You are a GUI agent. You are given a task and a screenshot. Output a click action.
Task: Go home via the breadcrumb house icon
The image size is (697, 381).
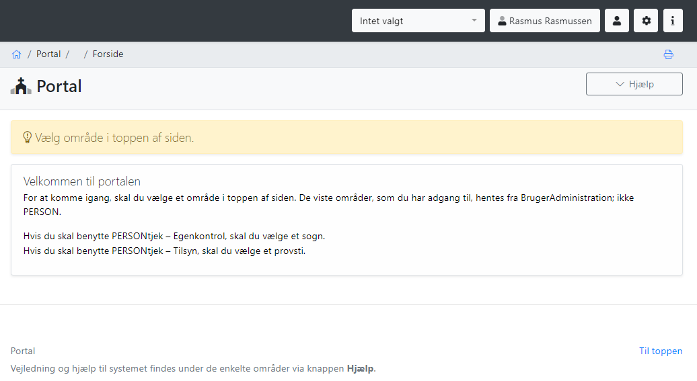[16, 54]
